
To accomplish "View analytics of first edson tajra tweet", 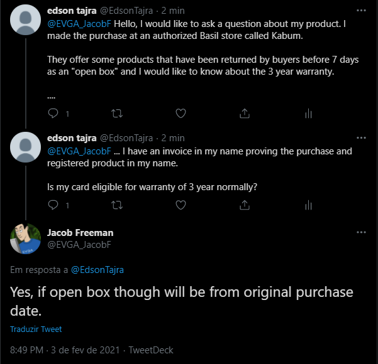I will click(x=308, y=114).
